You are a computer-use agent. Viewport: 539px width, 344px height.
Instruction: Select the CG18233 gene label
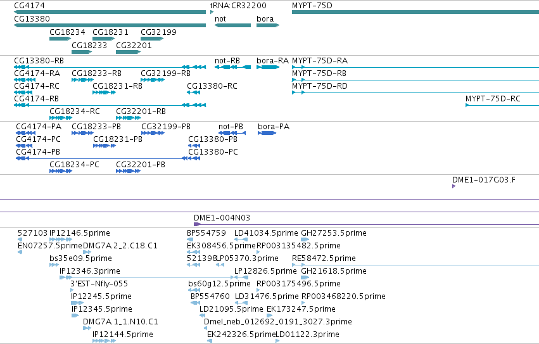coord(89,46)
